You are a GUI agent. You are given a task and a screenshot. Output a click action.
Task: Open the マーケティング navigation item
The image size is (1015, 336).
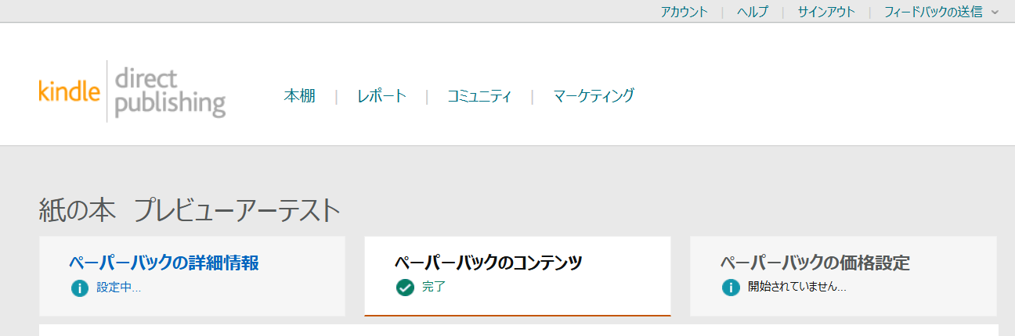click(594, 96)
